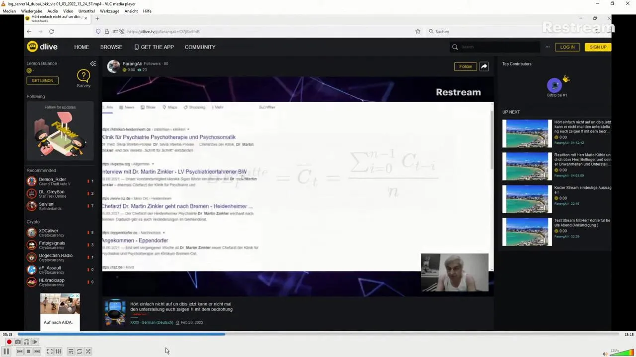Viewport: 636px width, 357px height.
Task: Open the Survey question icon
Action: [x=83, y=76]
